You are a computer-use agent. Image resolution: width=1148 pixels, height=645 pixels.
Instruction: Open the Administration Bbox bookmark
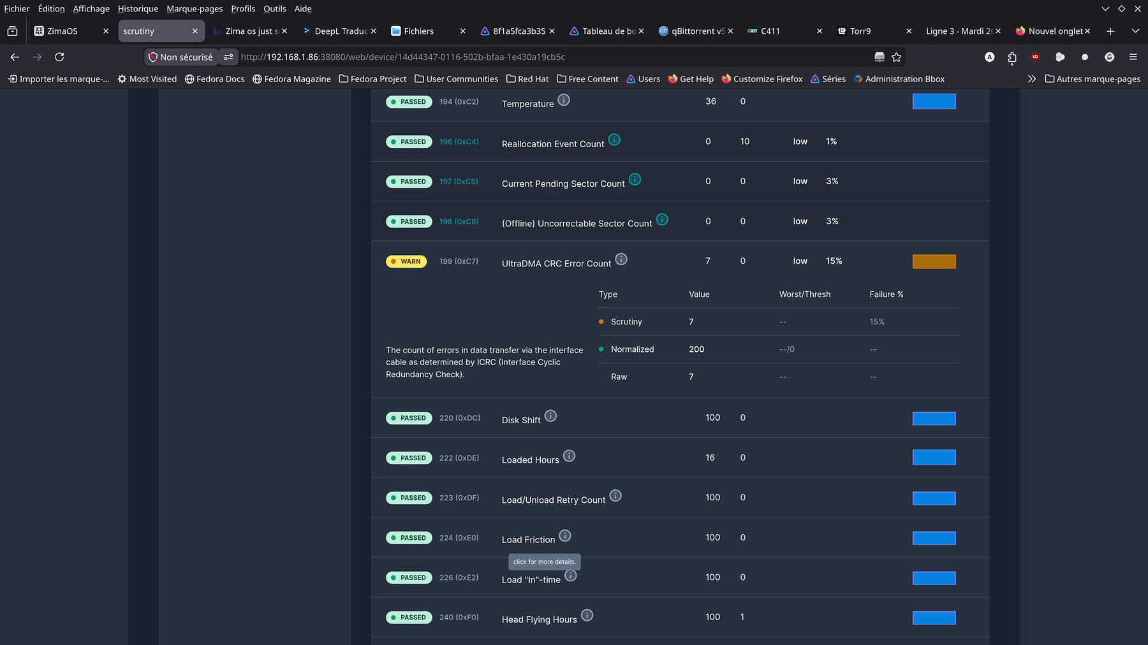click(899, 79)
